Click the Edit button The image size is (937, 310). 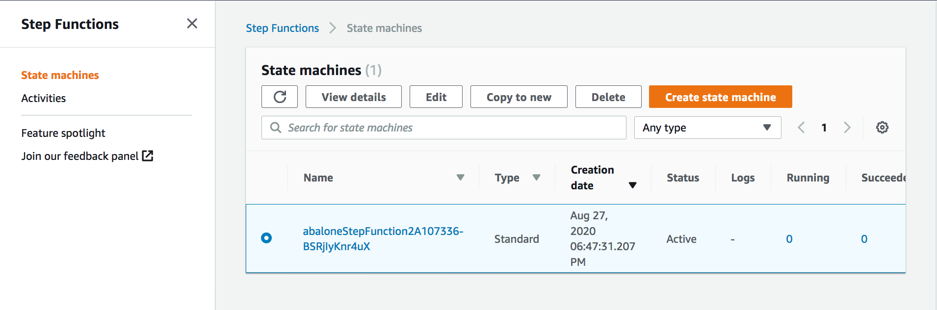coord(436,97)
